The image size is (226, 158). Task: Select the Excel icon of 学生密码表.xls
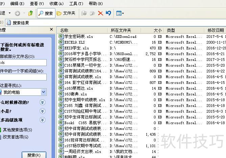point(61,36)
